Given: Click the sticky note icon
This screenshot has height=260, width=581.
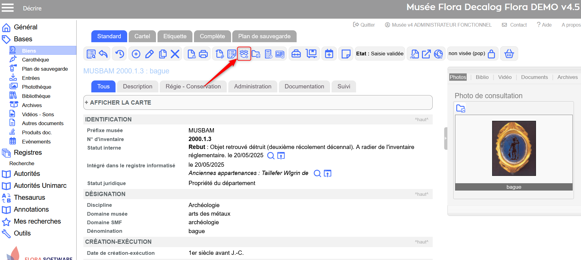Looking at the screenshot, I should click(346, 54).
